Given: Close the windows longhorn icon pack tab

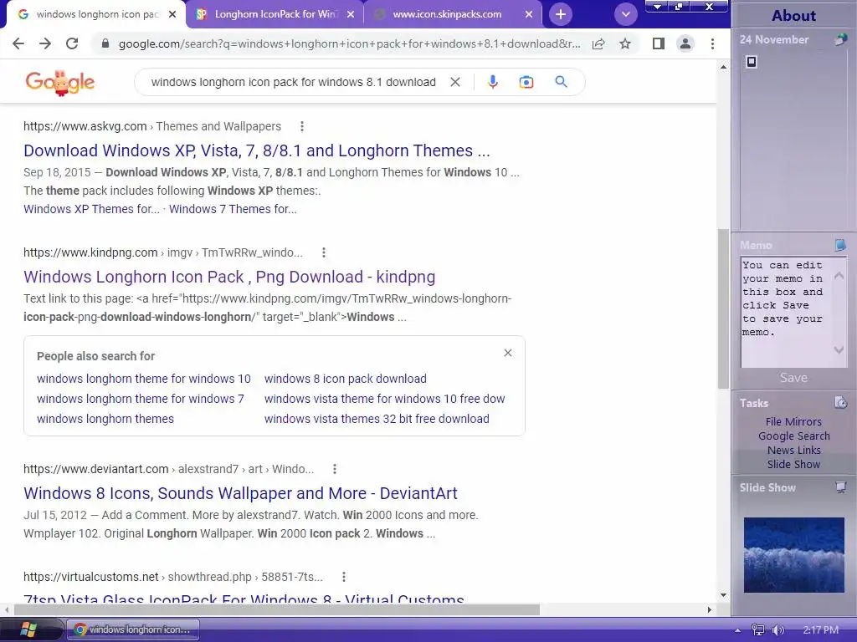Looking at the screenshot, I should point(172,15).
